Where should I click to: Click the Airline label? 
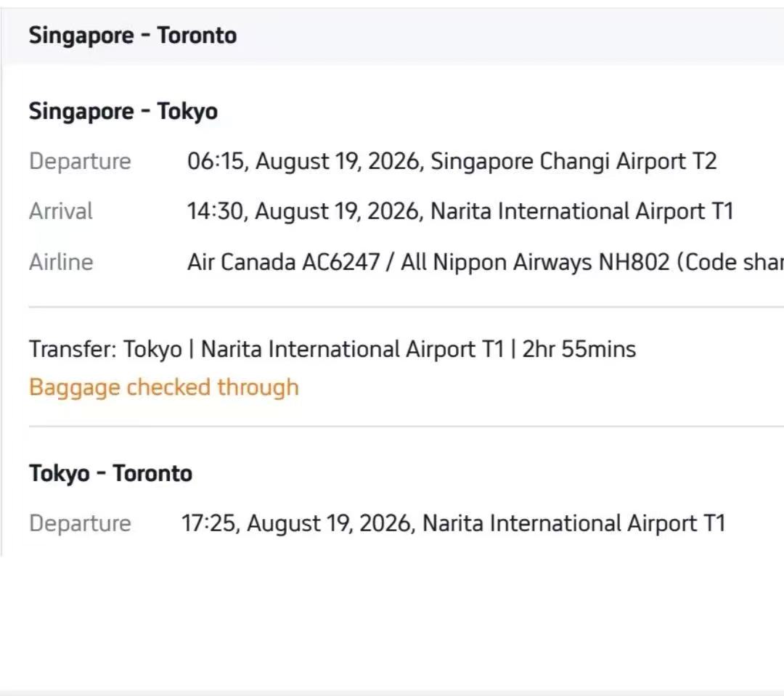click(x=61, y=262)
